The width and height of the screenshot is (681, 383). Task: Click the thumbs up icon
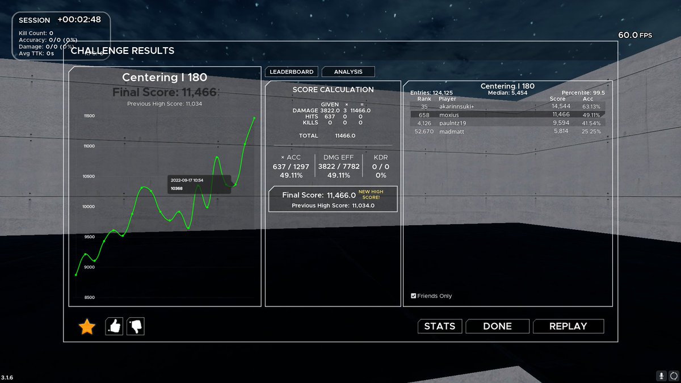(x=114, y=326)
